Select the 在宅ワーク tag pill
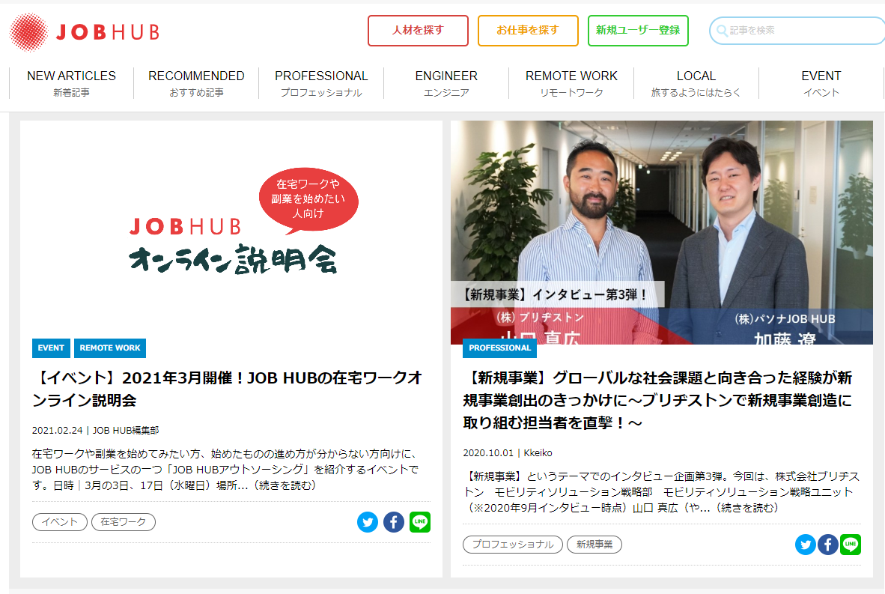This screenshot has width=885, height=594. [123, 522]
